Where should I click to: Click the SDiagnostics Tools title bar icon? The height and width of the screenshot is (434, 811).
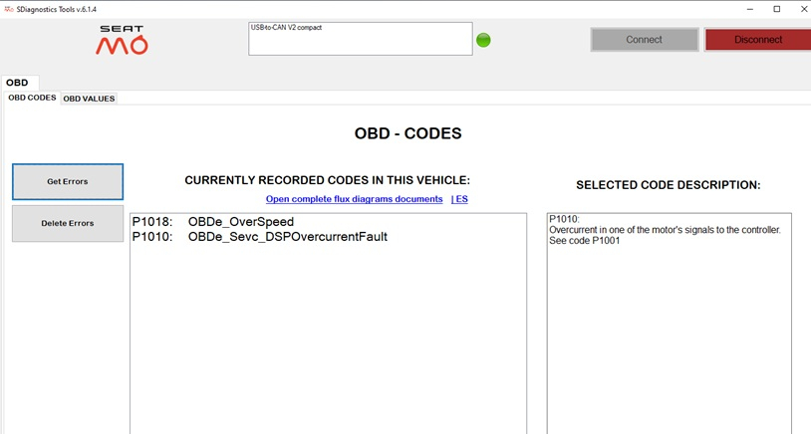coord(8,8)
